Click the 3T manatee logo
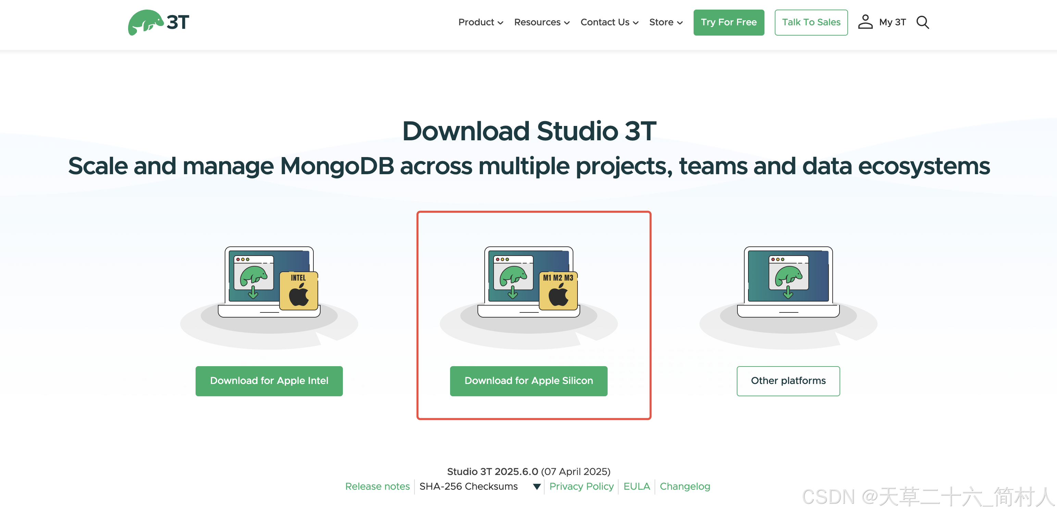The width and height of the screenshot is (1057, 514). [x=158, y=23]
